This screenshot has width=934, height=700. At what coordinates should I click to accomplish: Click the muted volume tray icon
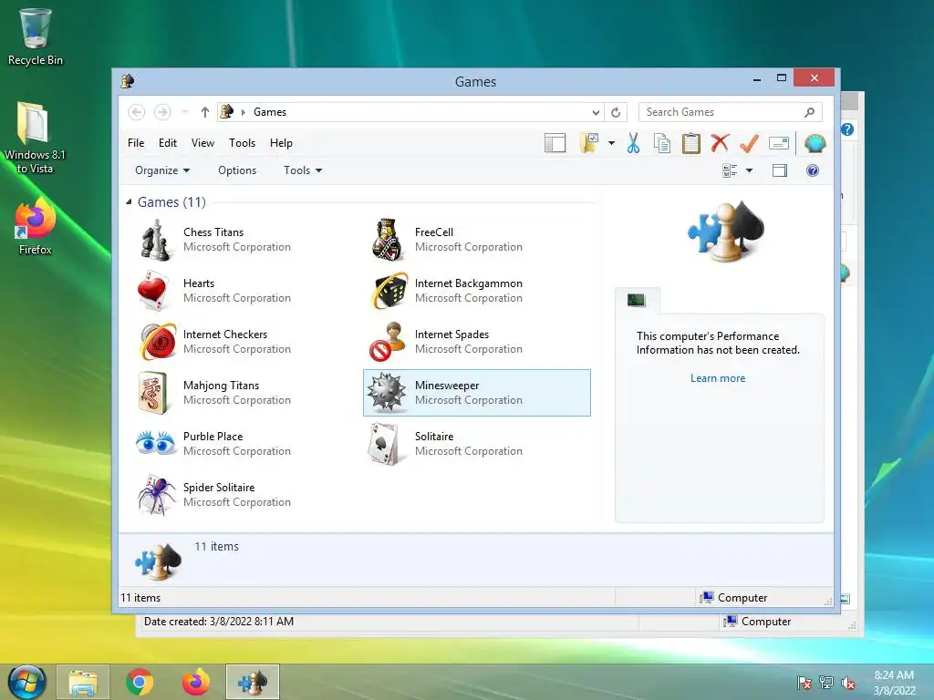tap(848, 683)
